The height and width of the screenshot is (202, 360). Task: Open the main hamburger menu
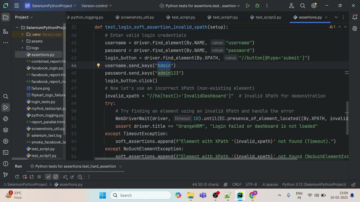click(17, 6)
